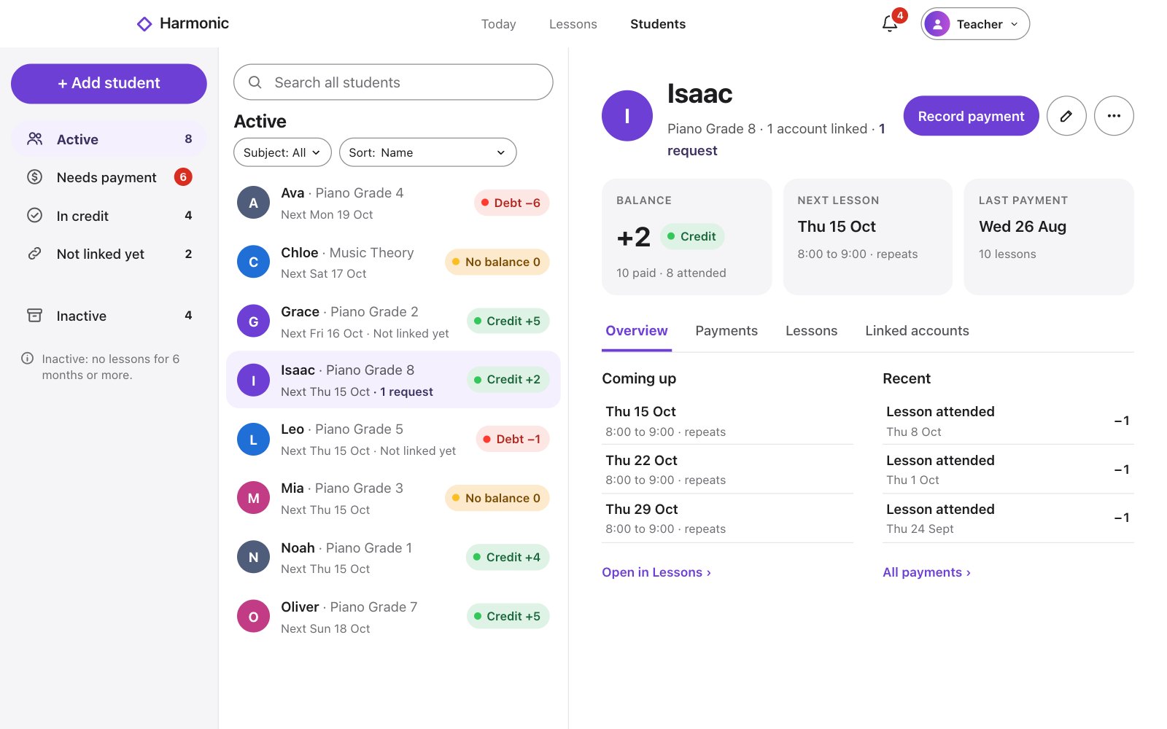Open the notifications bell
The image size is (1167, 729).
pyautogui.click(x=890, y=23)
